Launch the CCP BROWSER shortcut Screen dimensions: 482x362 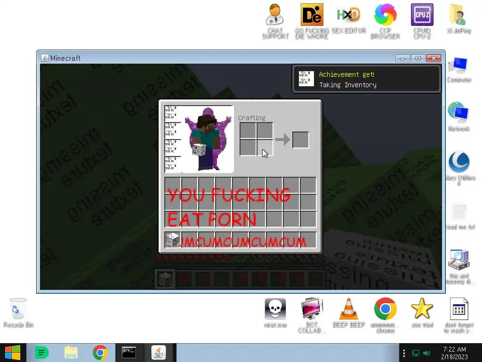click(385, 21)
